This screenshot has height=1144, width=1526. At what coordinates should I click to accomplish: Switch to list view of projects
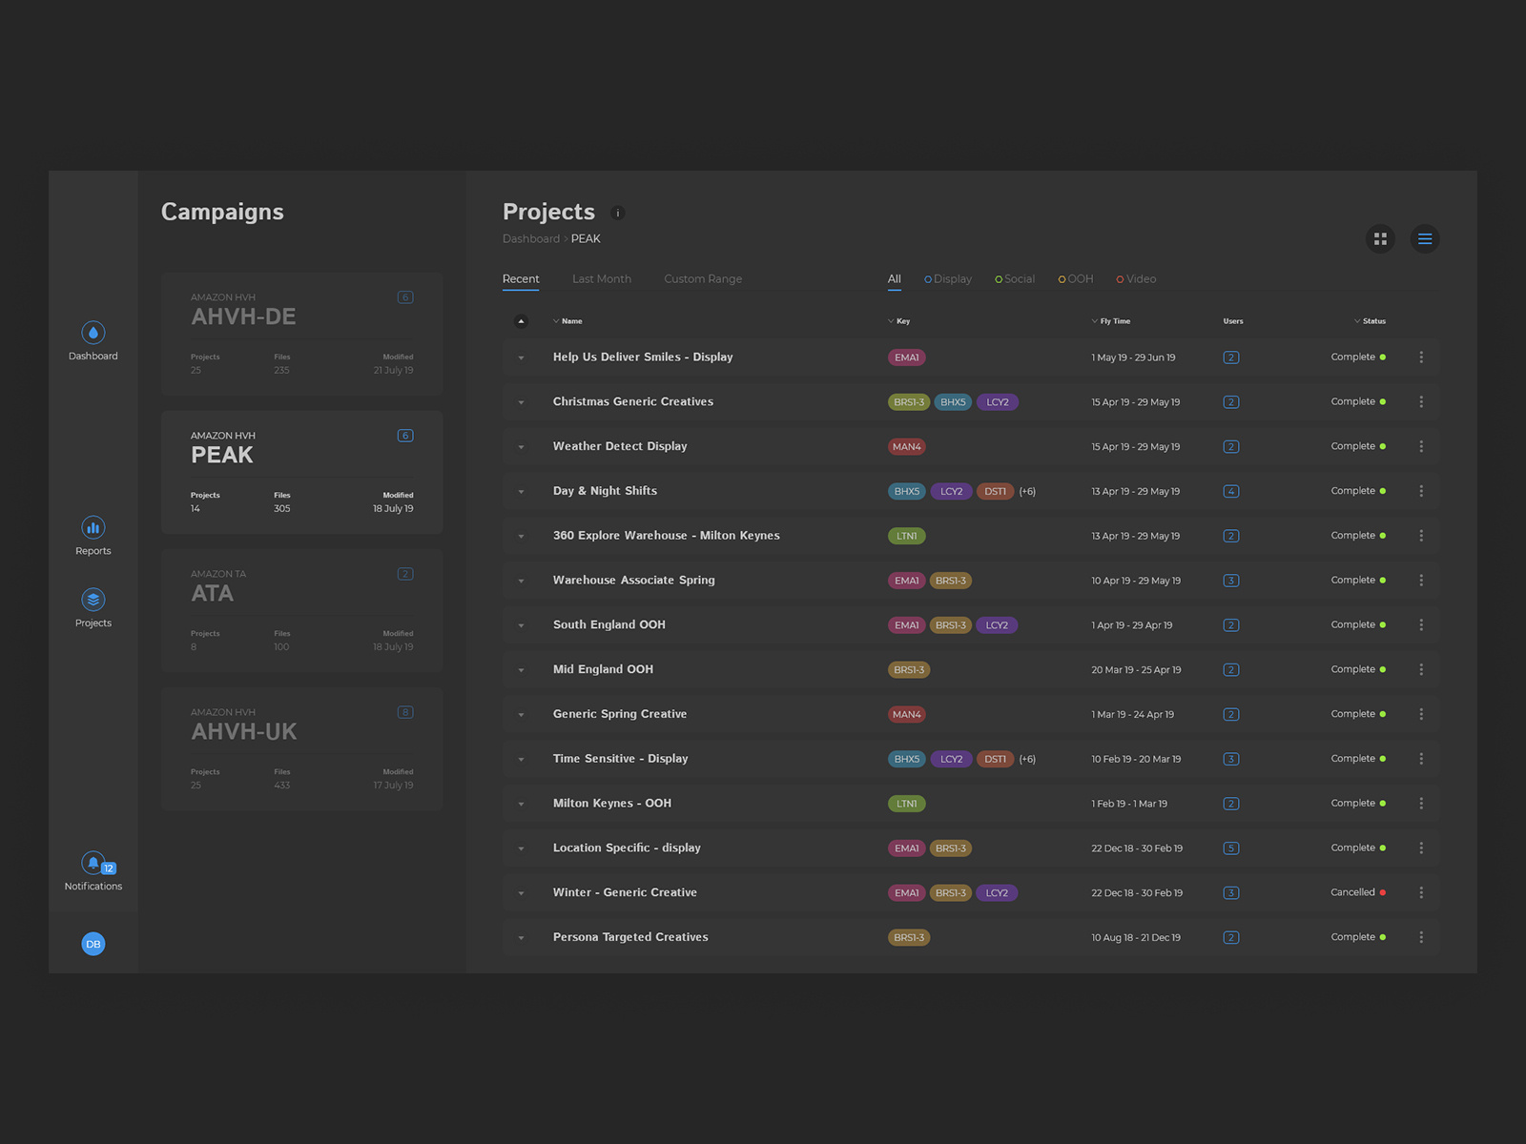click(1424, 238)
